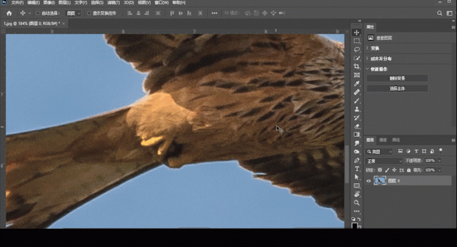
Task: Toggle prevent artboard auto-nesting lock
Action: (x=401, y=170)
